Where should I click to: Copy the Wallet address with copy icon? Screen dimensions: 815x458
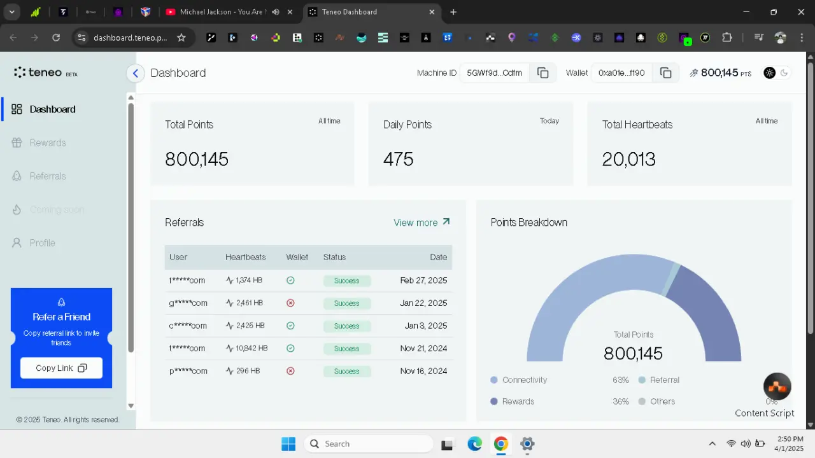(x=665, y=73)
